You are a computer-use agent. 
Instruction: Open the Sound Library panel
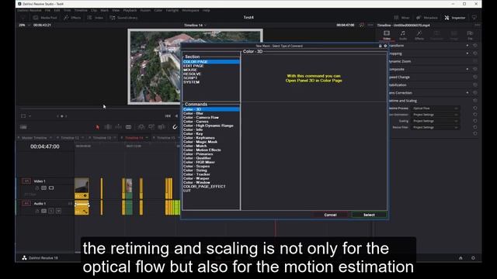[123, 18]
